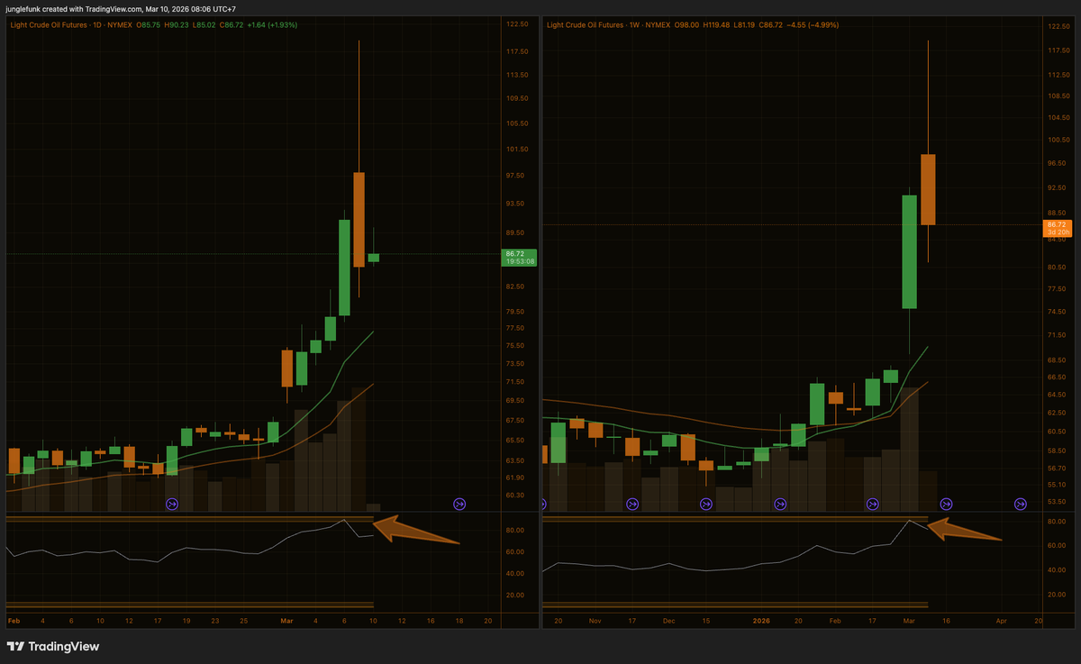Click the 53.50 price level on the weekly price scale

pos(1058,502)
